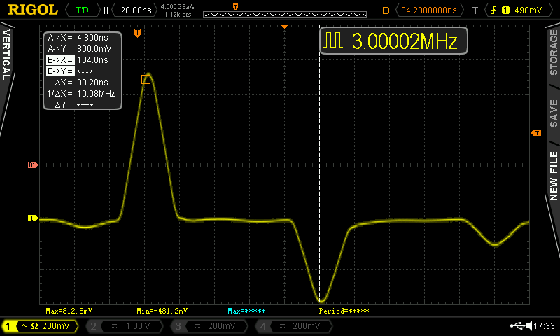Click the ΔY = **** readout
Screen dimensions: 560x336
point(74,104)
